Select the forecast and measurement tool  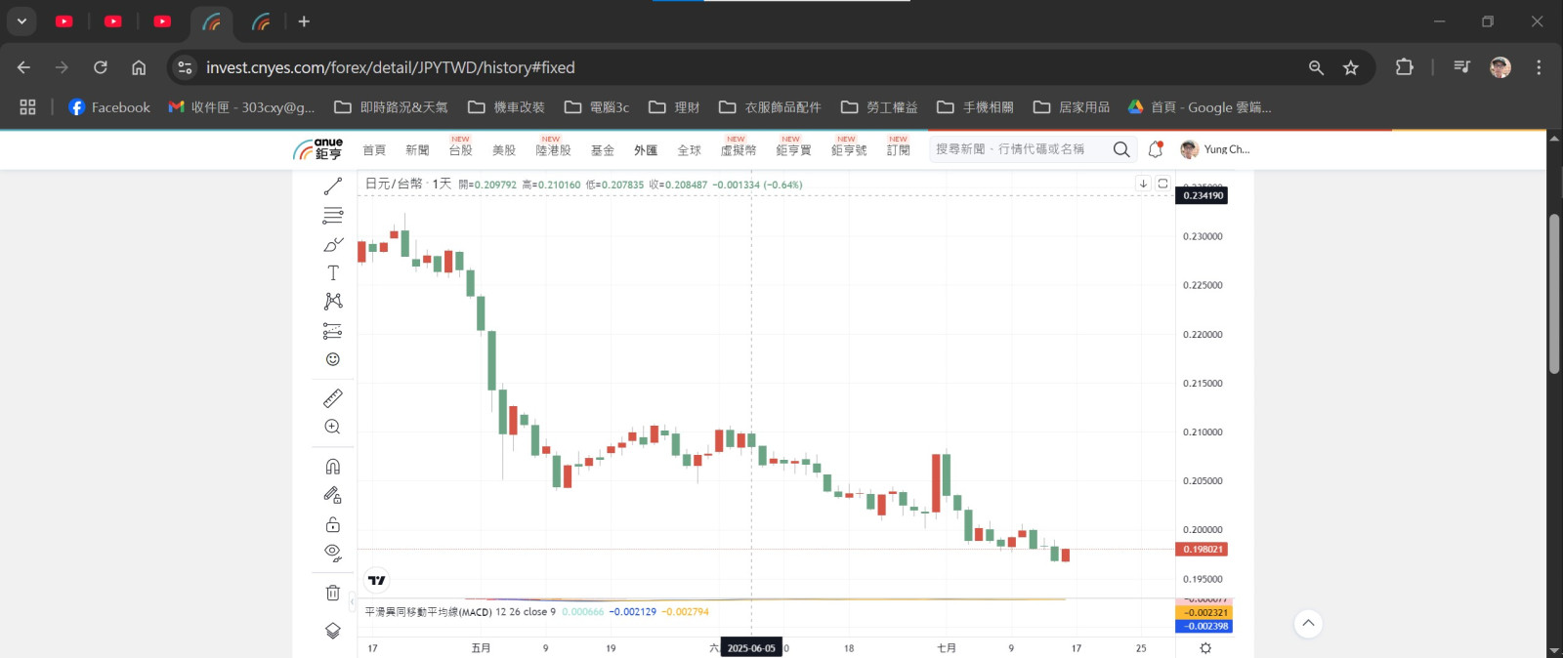point(333,331)
